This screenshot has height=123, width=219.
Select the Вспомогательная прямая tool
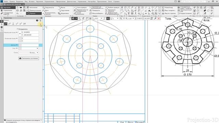49,13
